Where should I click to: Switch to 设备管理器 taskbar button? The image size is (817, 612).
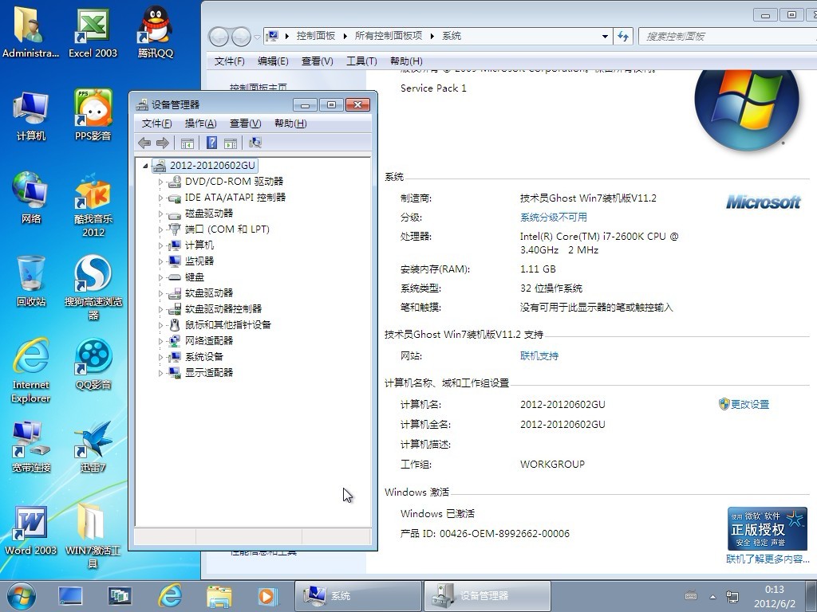pyautogui.click(x=487, y=596)
